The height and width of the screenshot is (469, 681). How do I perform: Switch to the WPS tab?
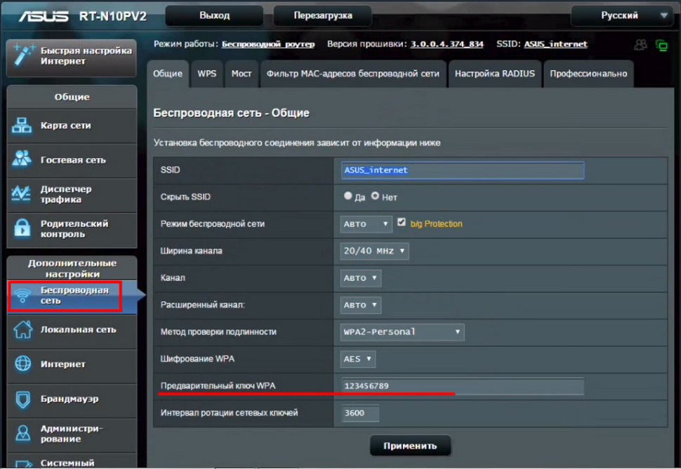(206, 74)
